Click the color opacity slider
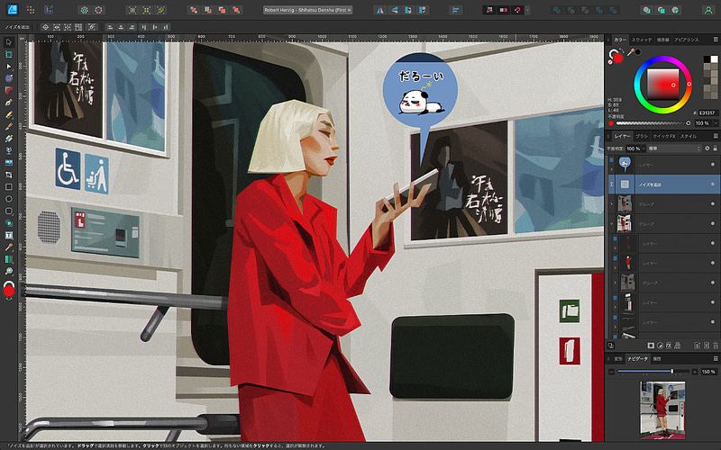This screenshot has width=721, height=450. tap(653, 123)
